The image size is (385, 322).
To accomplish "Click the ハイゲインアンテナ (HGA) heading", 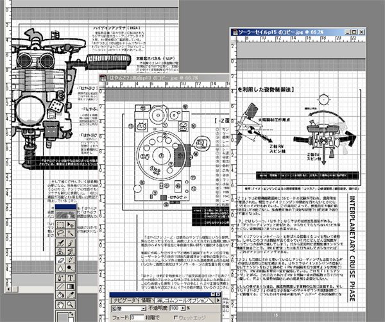I will point(117,28).
